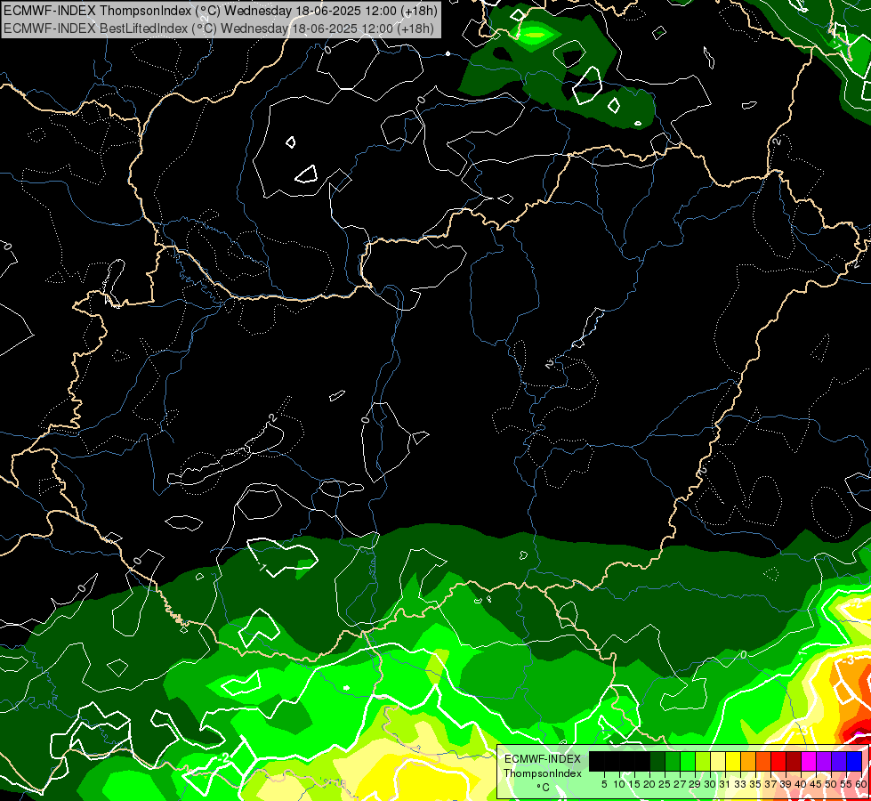This screenshot has height=801, width=871.
Task: Pick the orange 33–35 legend swatch
Action: point(747,762)
